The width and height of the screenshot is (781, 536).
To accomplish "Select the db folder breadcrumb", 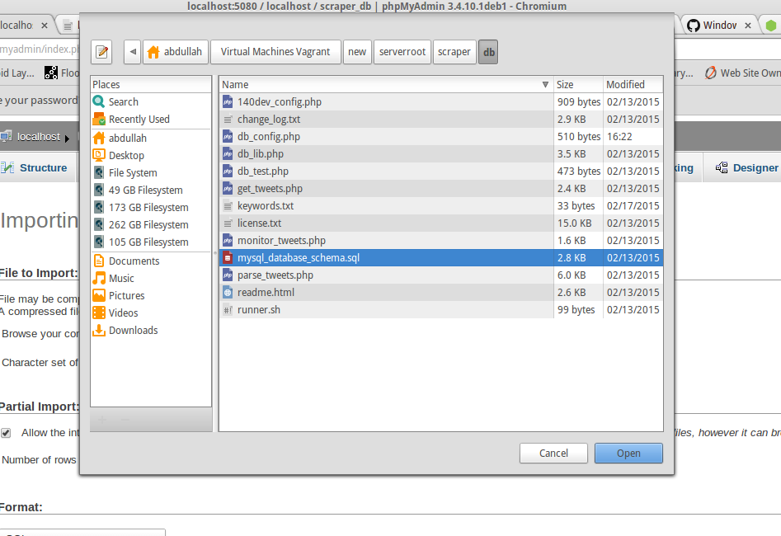I will click(488, 52).
